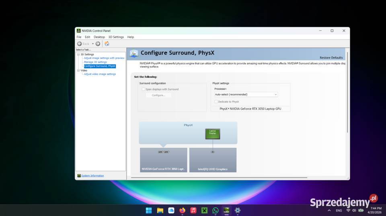Image resolution: width=386 pixels, height=216 pixels.
Task: Open WhatsApp from the taskbar
Action: click(x=216, y=210)
